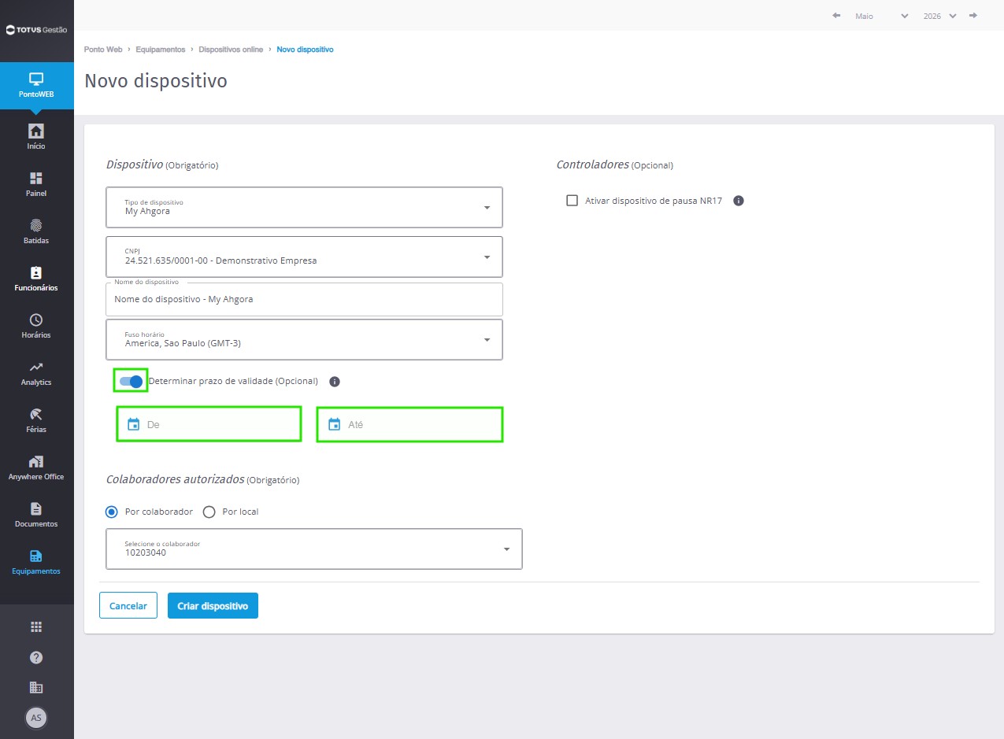Toggle Determinar prazo de validade switch

131,382
